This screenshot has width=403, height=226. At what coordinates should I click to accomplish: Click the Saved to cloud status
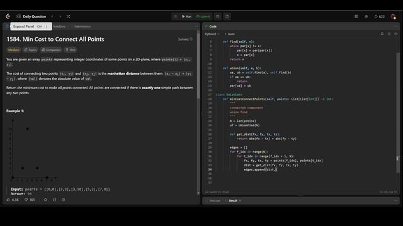click(x=217, y=192)
